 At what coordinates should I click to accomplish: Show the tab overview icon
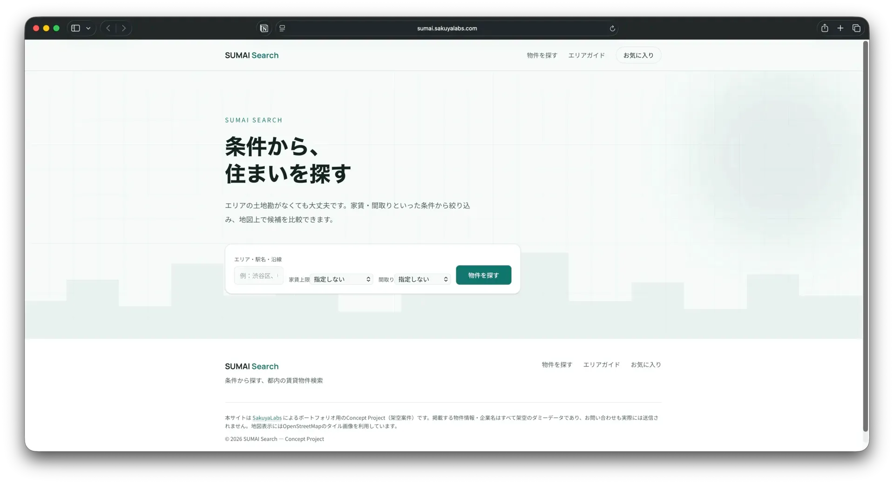tap(856, 28)
